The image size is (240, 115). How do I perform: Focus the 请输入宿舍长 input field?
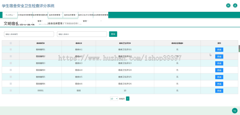click(x=82, y=34)
